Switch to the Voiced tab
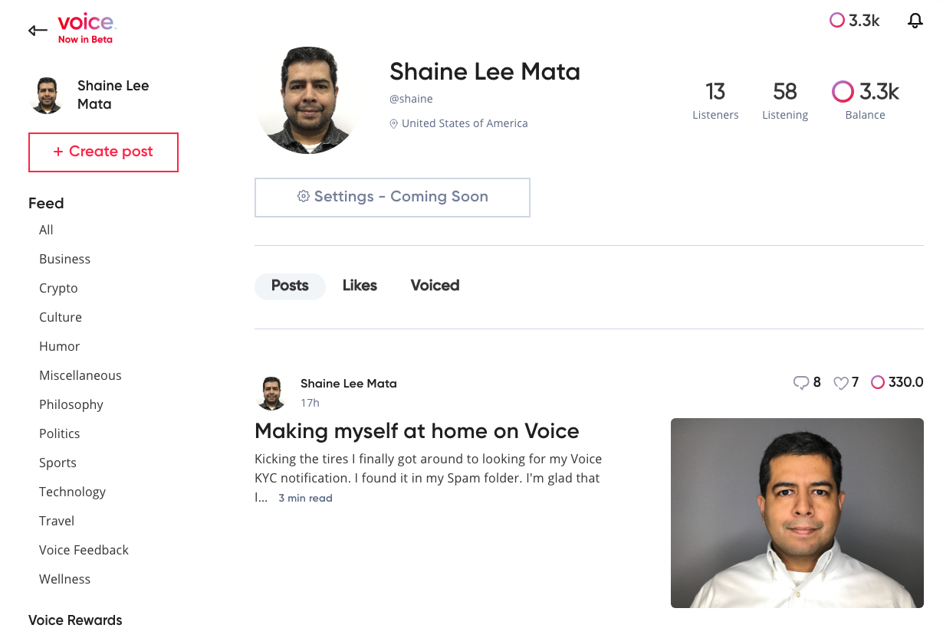Screen dimensions: 943x641 pos(435,286)
